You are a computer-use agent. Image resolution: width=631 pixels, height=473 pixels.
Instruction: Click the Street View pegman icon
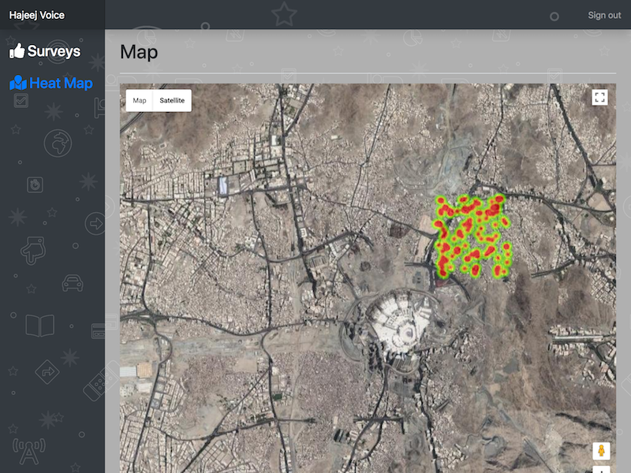601,450
